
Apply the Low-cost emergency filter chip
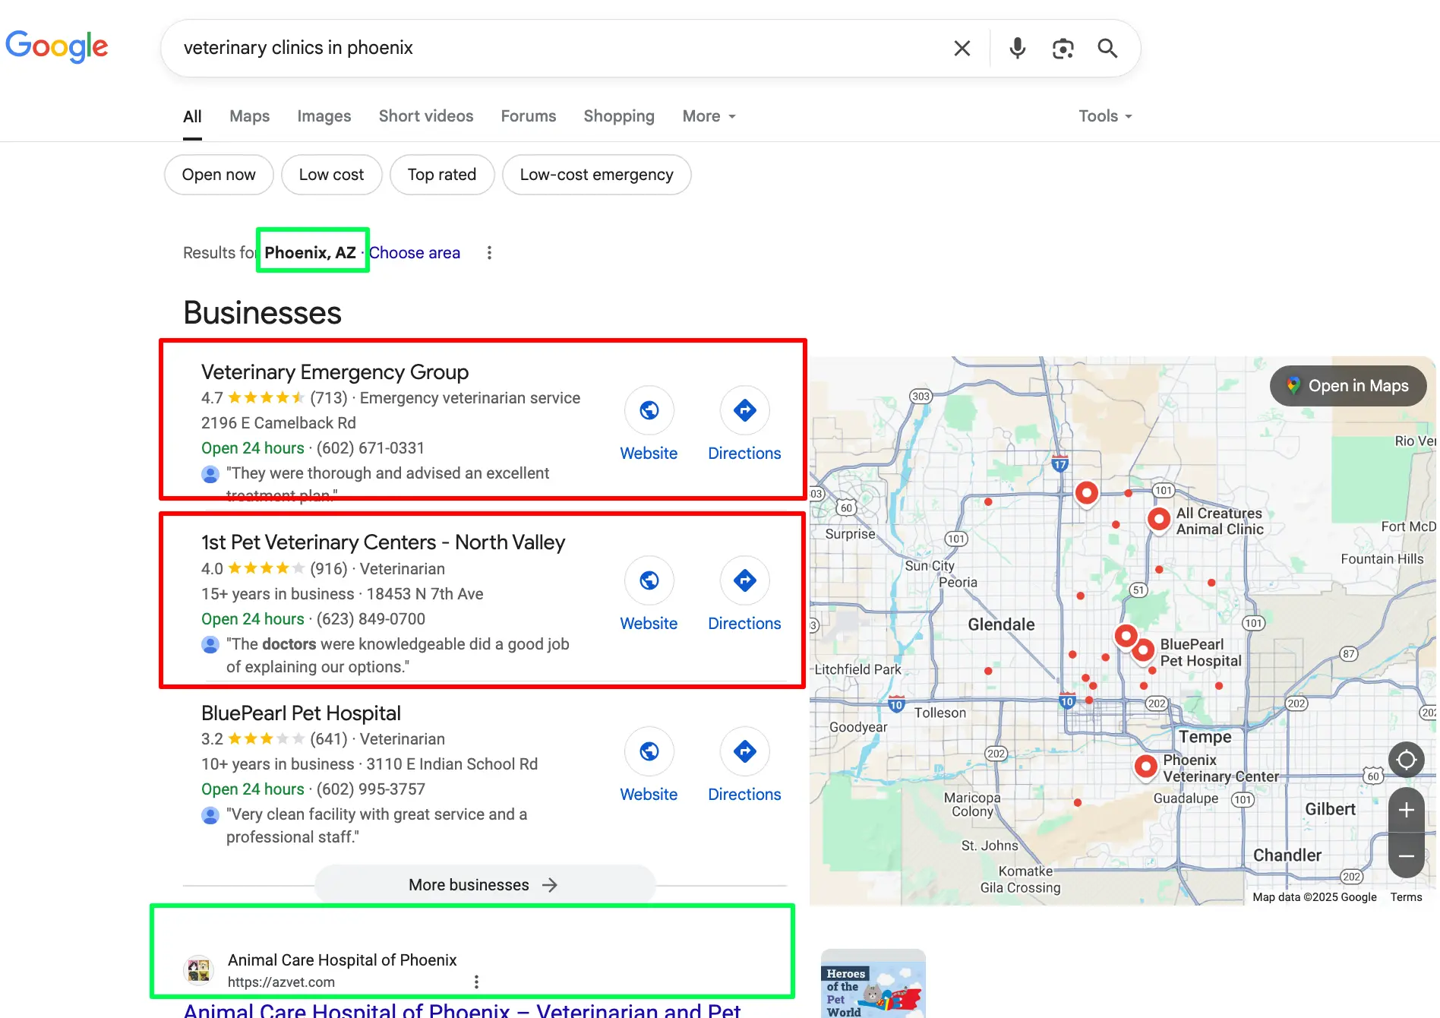point(596,175)
